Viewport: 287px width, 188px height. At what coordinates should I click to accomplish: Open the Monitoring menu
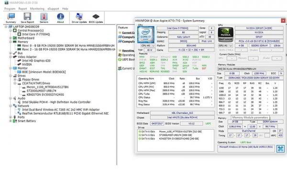point(37,9)
